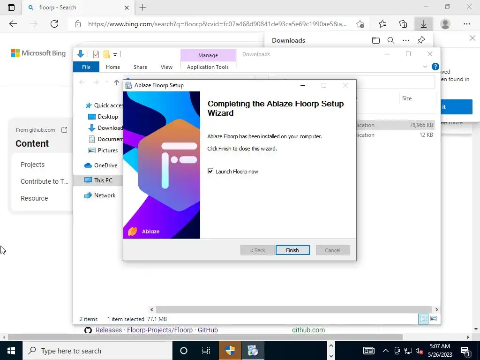Go up one folder level in Explorer

pyautogui.click(x=116, y=82)
